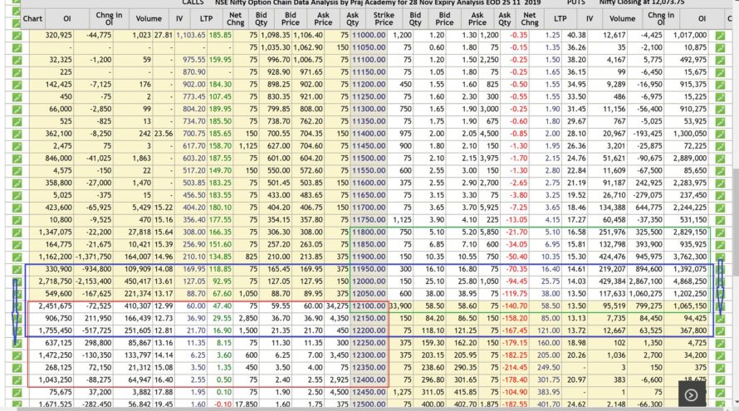Screen dimensions: 739x411
Task: Click calls LTP value 1,103.65
Action: click(x=191, y=36)
